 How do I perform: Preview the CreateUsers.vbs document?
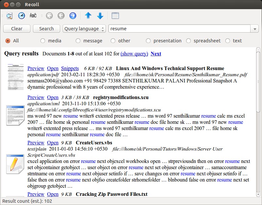click(x=36, y=142)
